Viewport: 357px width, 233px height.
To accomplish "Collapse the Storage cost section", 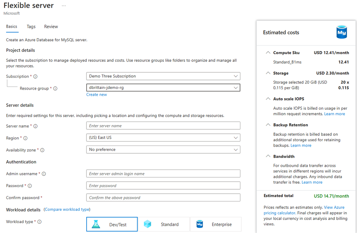I will (268, 73).
